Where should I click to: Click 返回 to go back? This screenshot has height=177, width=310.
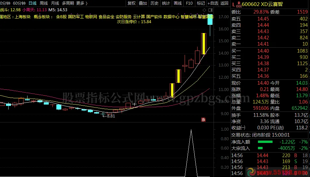(224, 3)
